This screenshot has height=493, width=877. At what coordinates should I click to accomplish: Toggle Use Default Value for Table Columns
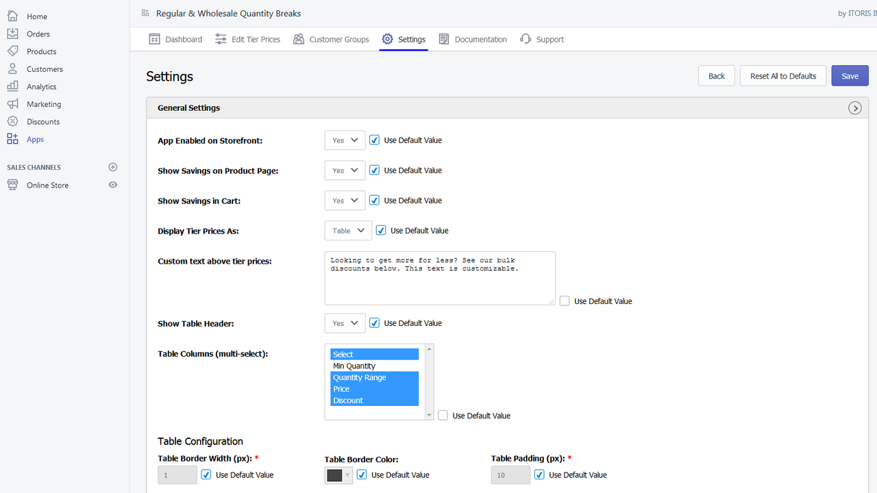tap(443, 415)
